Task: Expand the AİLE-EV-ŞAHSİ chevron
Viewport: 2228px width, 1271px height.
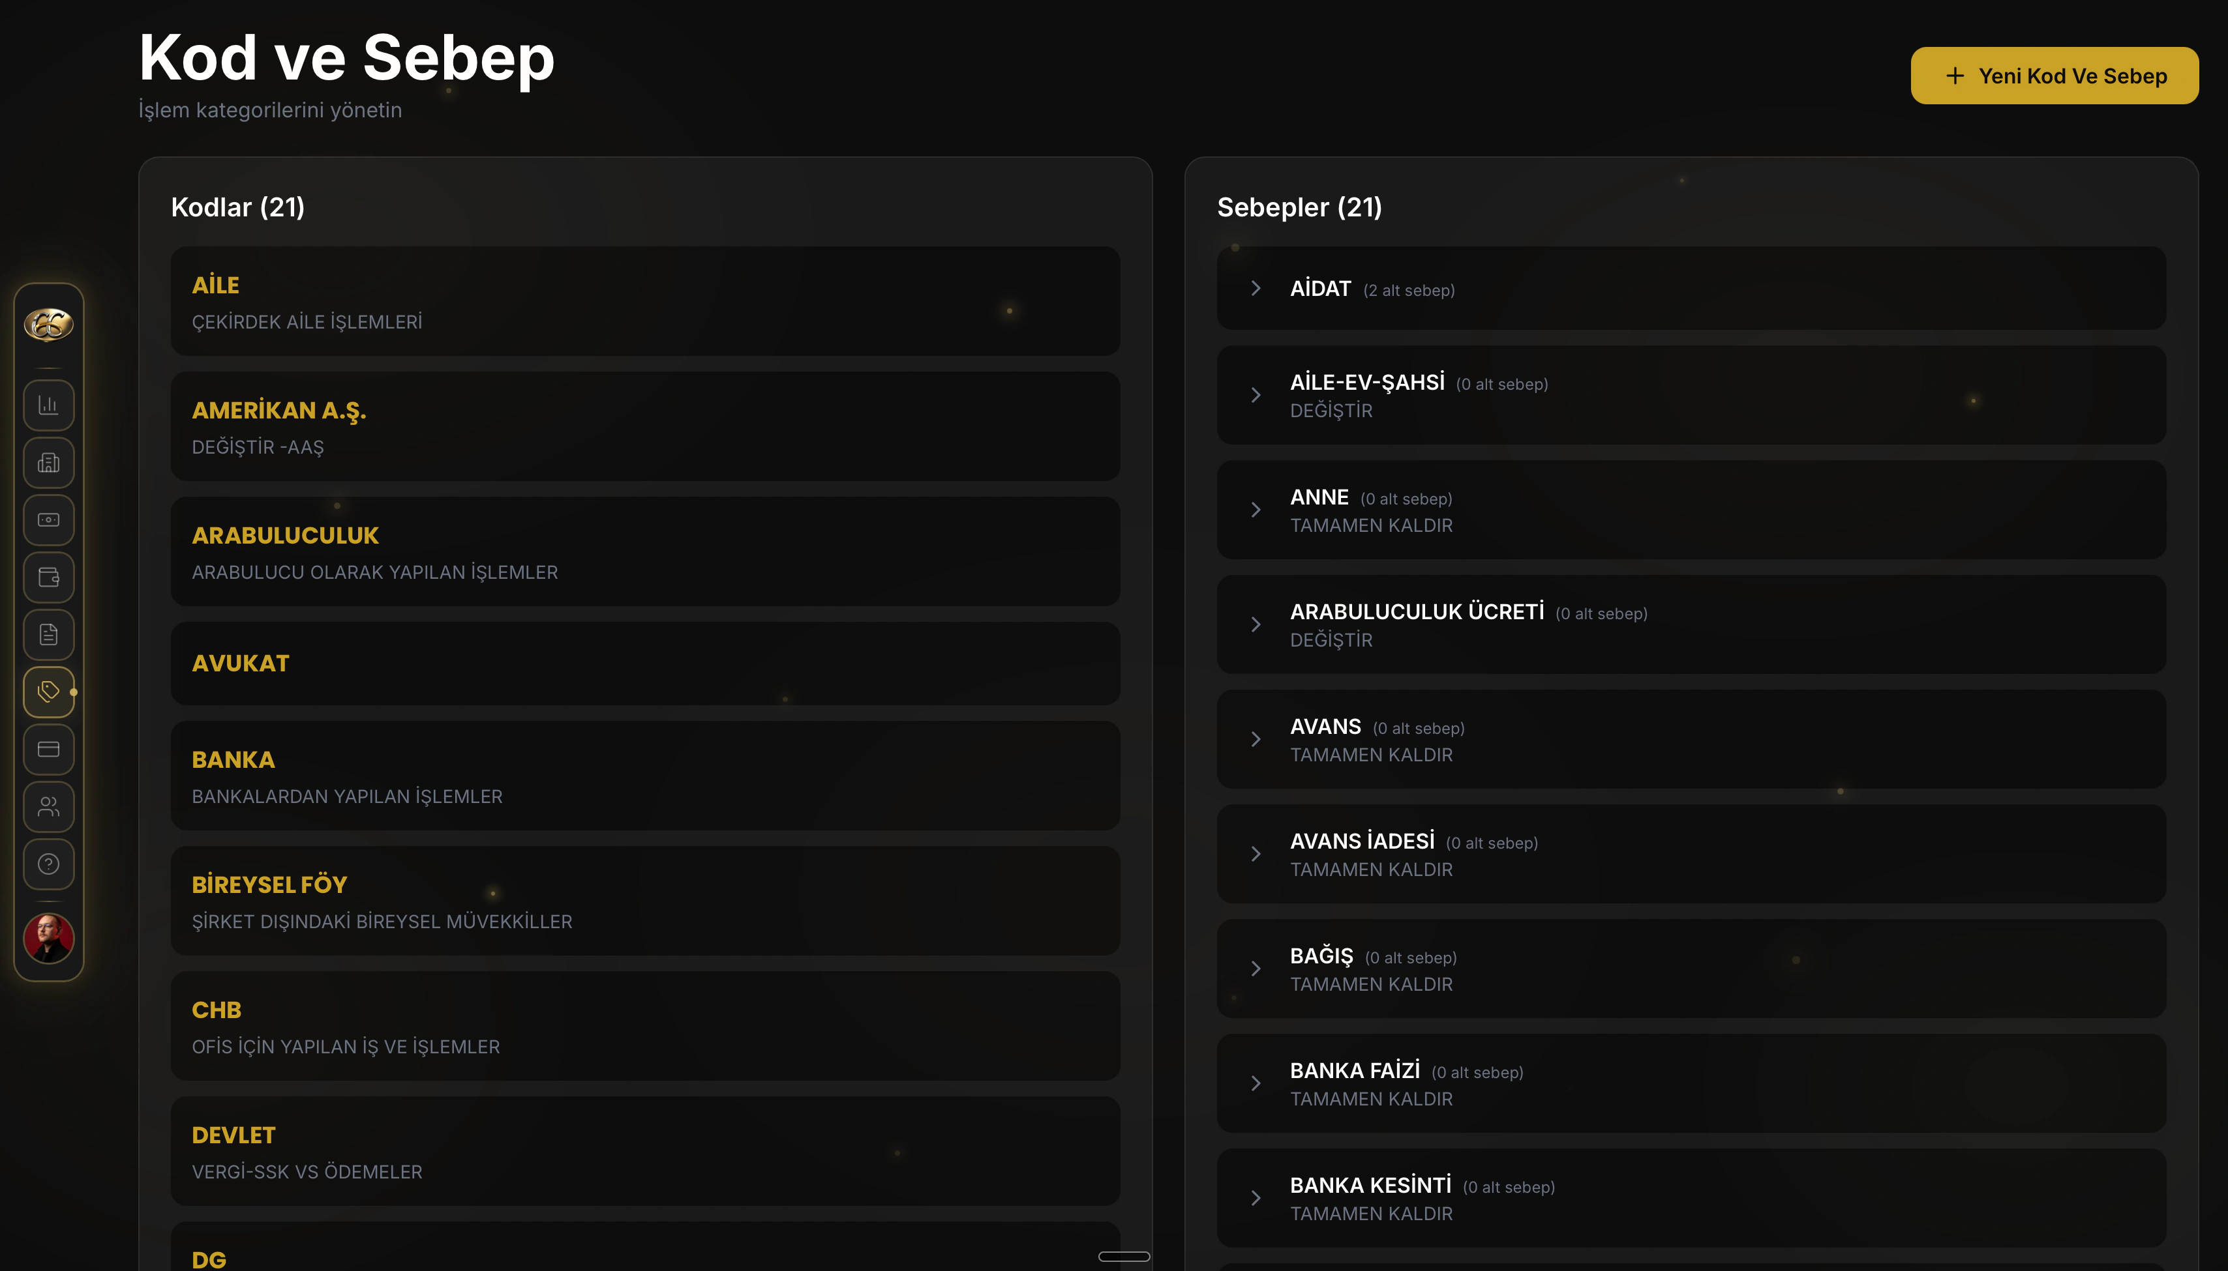Action: 1255,396
